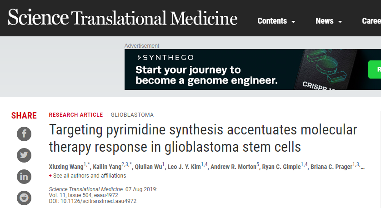
Task: Open author Xiuxing Wang's link
Action: (66, 167)
